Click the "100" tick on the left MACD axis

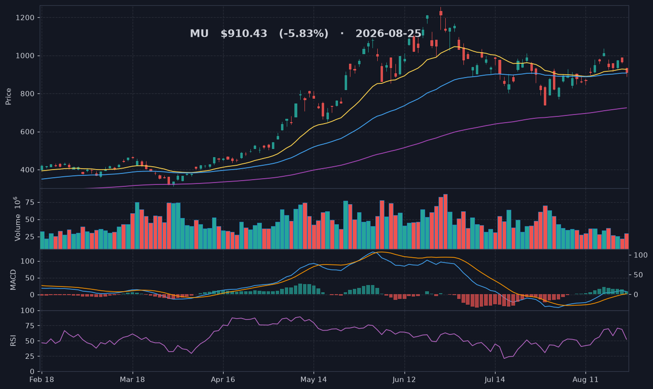(28, 261)
